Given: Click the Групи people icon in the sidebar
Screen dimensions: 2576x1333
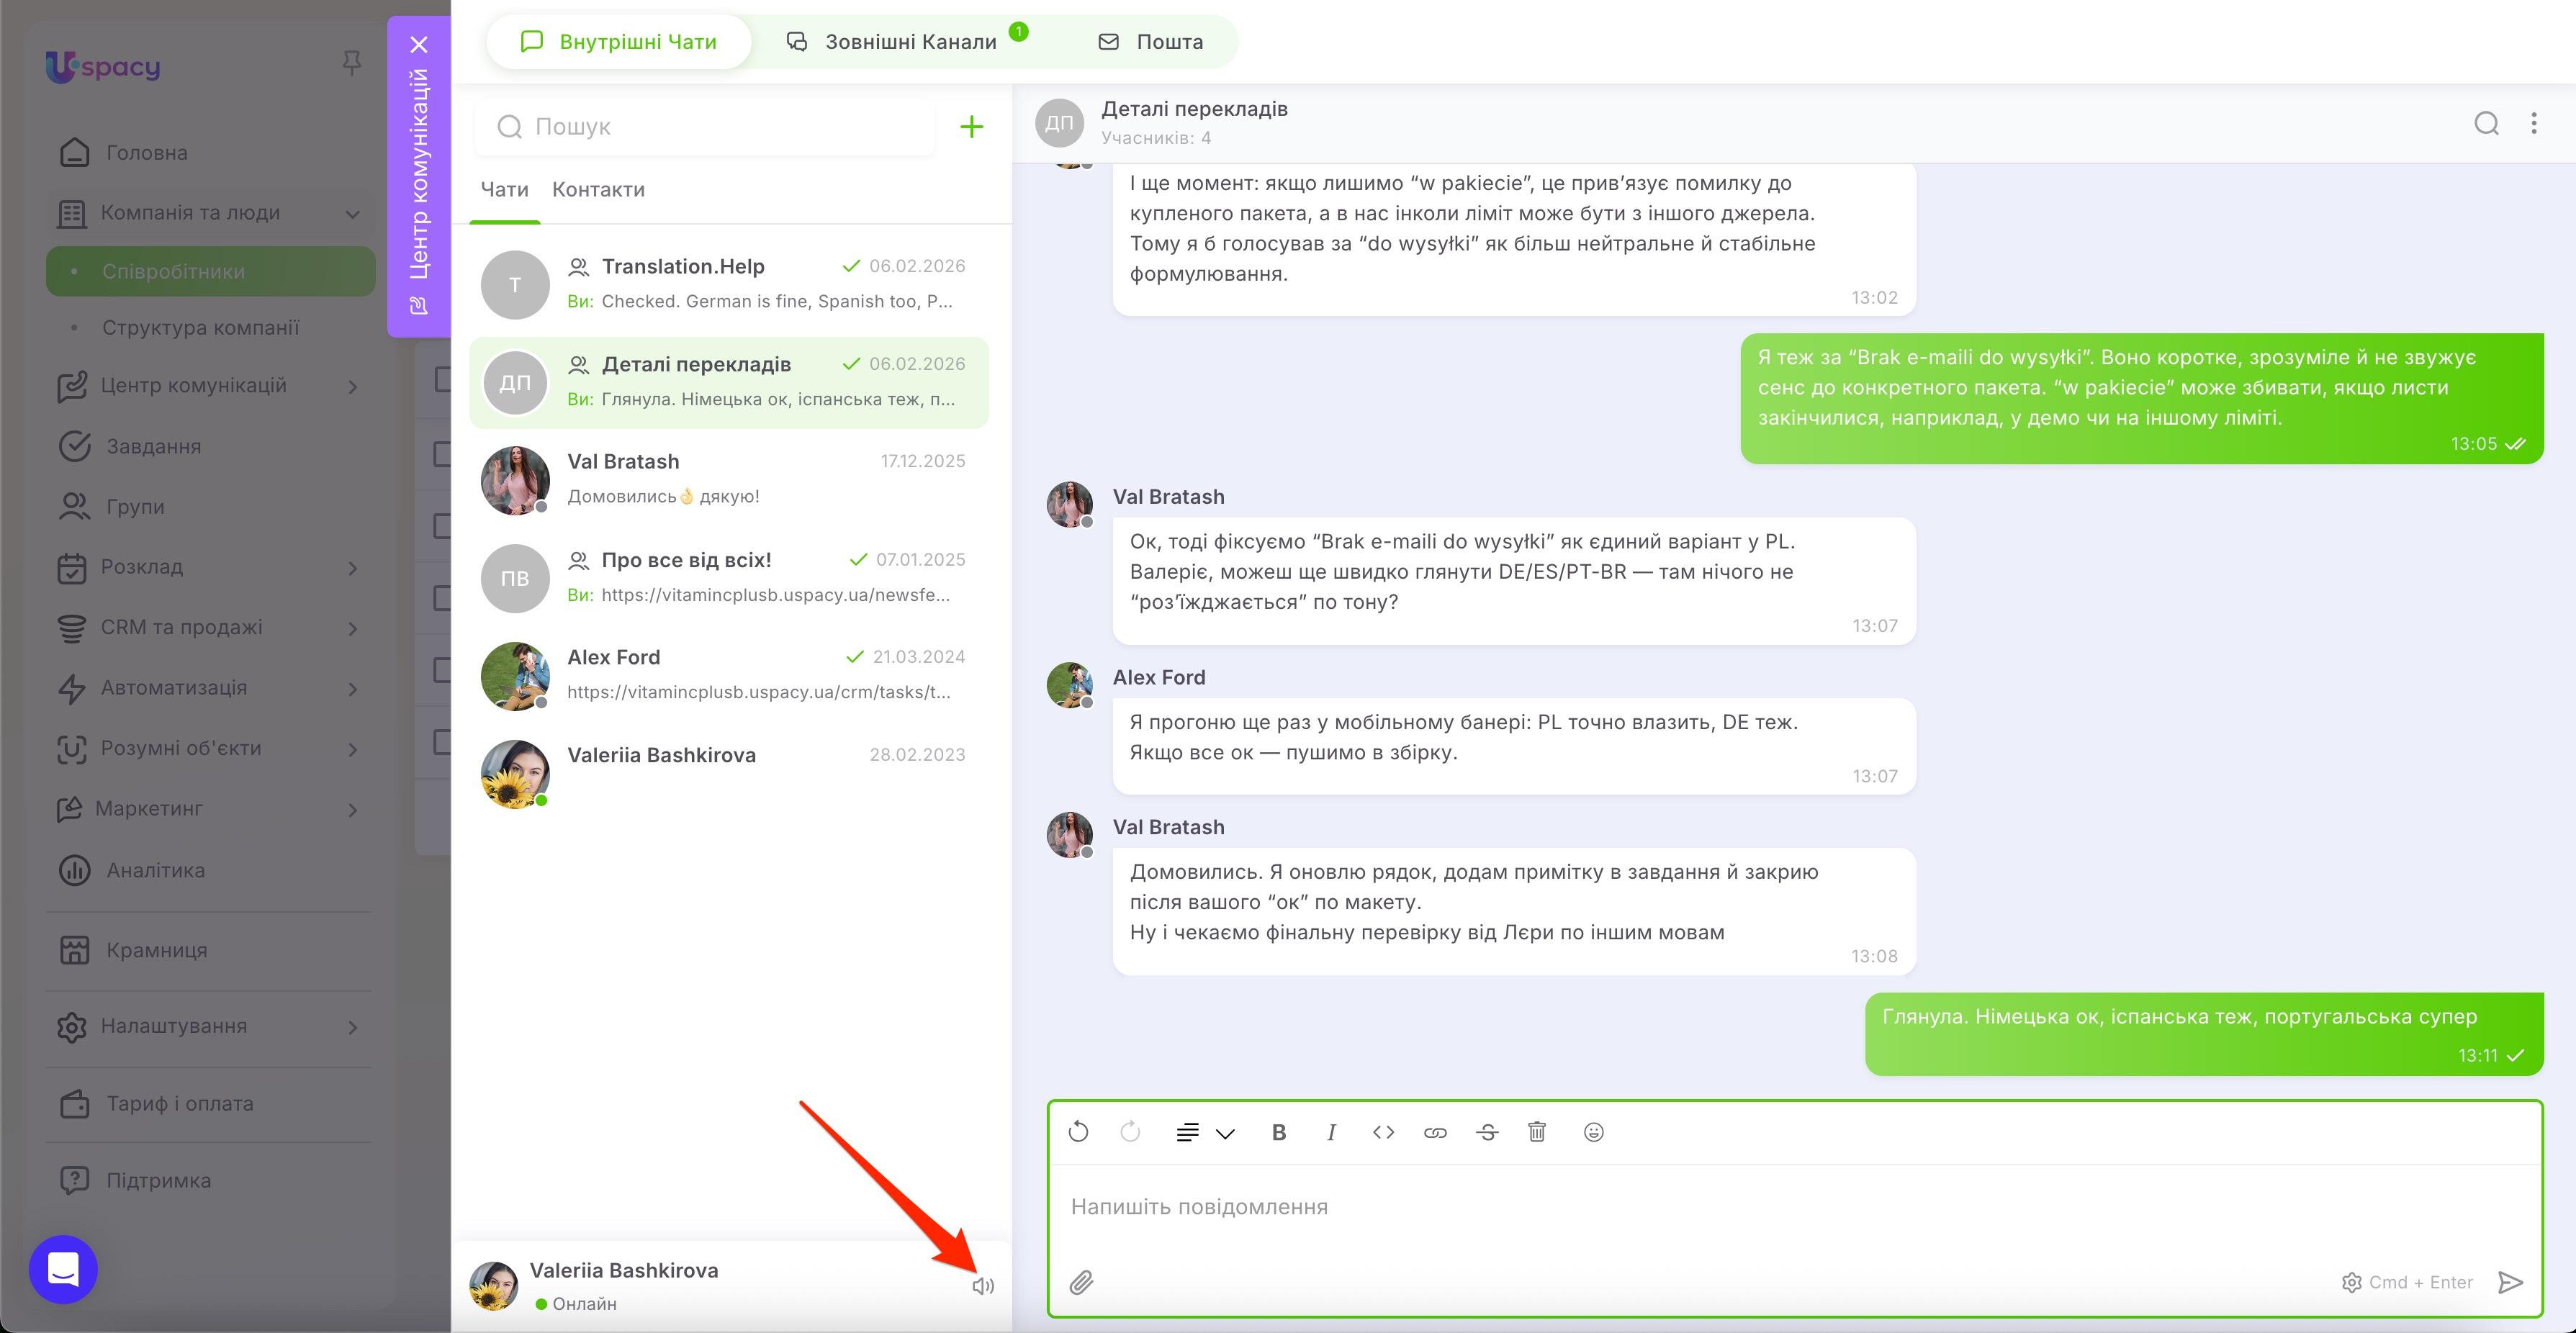Looking at the screenshot, I should click(x=74, y=507).
